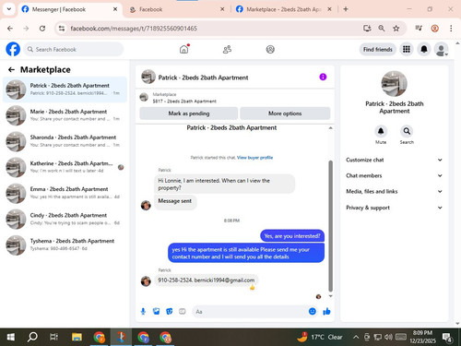
Task: Open the Tyshema conversation in list
Action: [65, 245]
